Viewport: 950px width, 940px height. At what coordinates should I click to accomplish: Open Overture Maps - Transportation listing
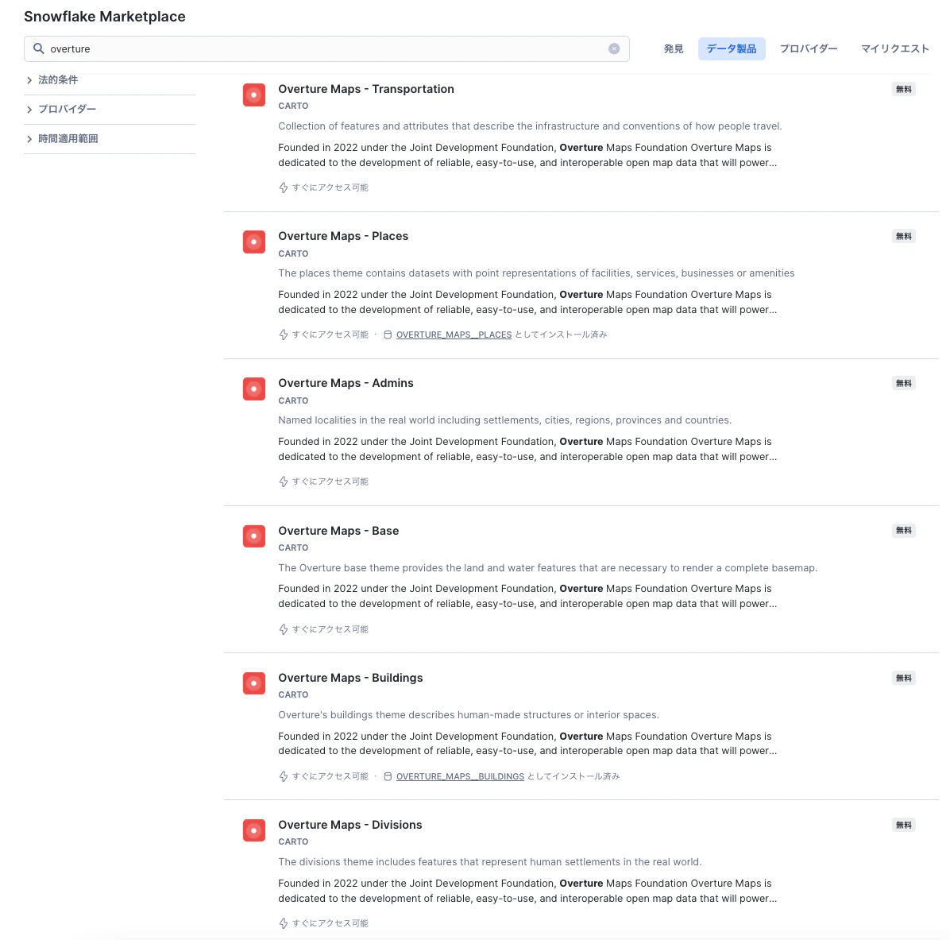pos(366,89)
